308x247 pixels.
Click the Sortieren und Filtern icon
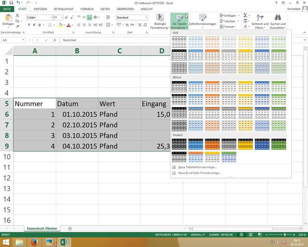pos(260,18)
